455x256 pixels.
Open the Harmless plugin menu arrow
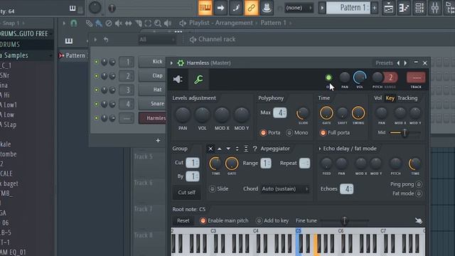172,63
